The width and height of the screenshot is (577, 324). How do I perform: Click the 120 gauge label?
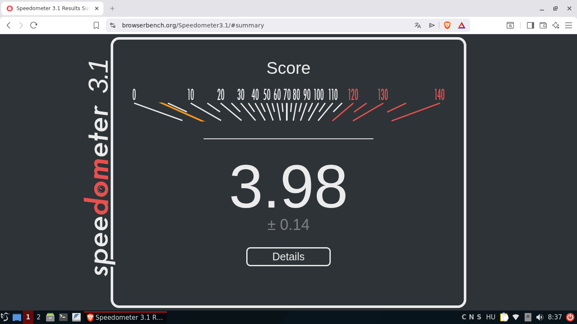coord(353,94)
